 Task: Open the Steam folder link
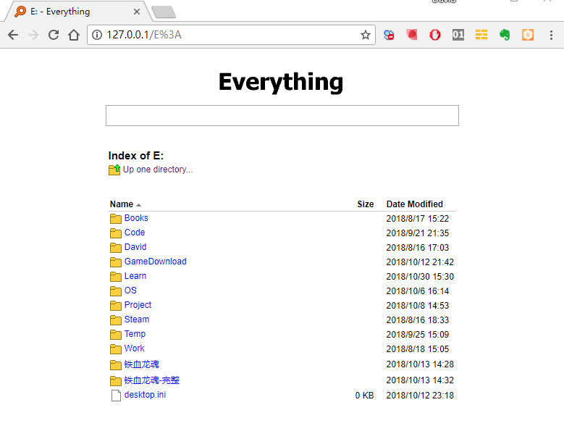click(x=136, y=319)
